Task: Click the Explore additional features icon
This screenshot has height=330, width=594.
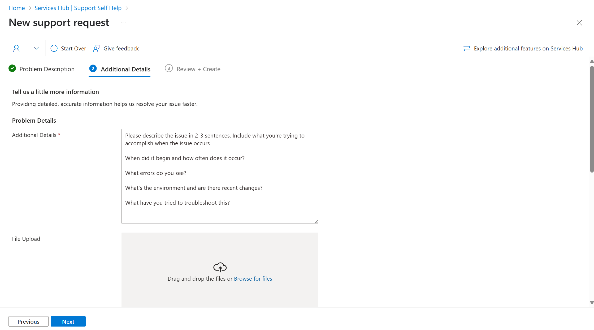Action: pos(467,48)
